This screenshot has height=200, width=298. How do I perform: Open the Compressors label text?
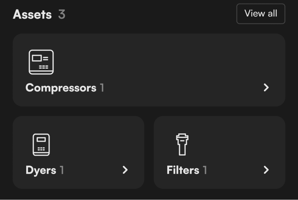point(61,88)
